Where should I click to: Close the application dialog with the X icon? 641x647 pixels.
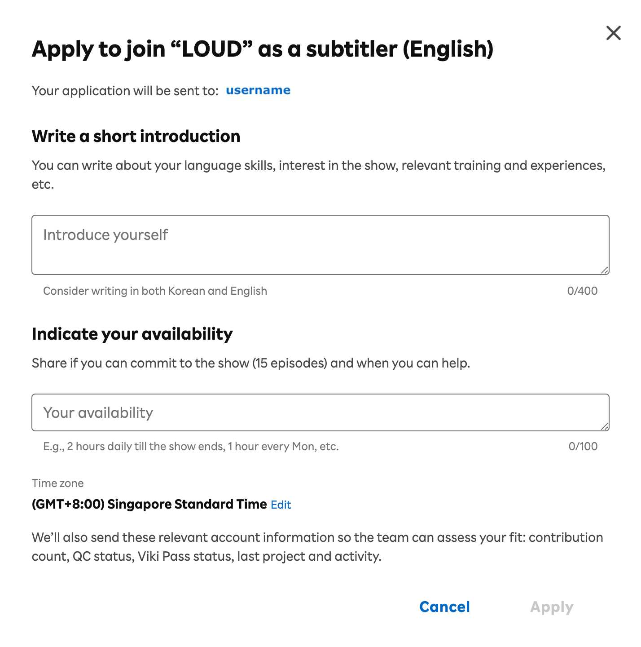click(613, 33)
